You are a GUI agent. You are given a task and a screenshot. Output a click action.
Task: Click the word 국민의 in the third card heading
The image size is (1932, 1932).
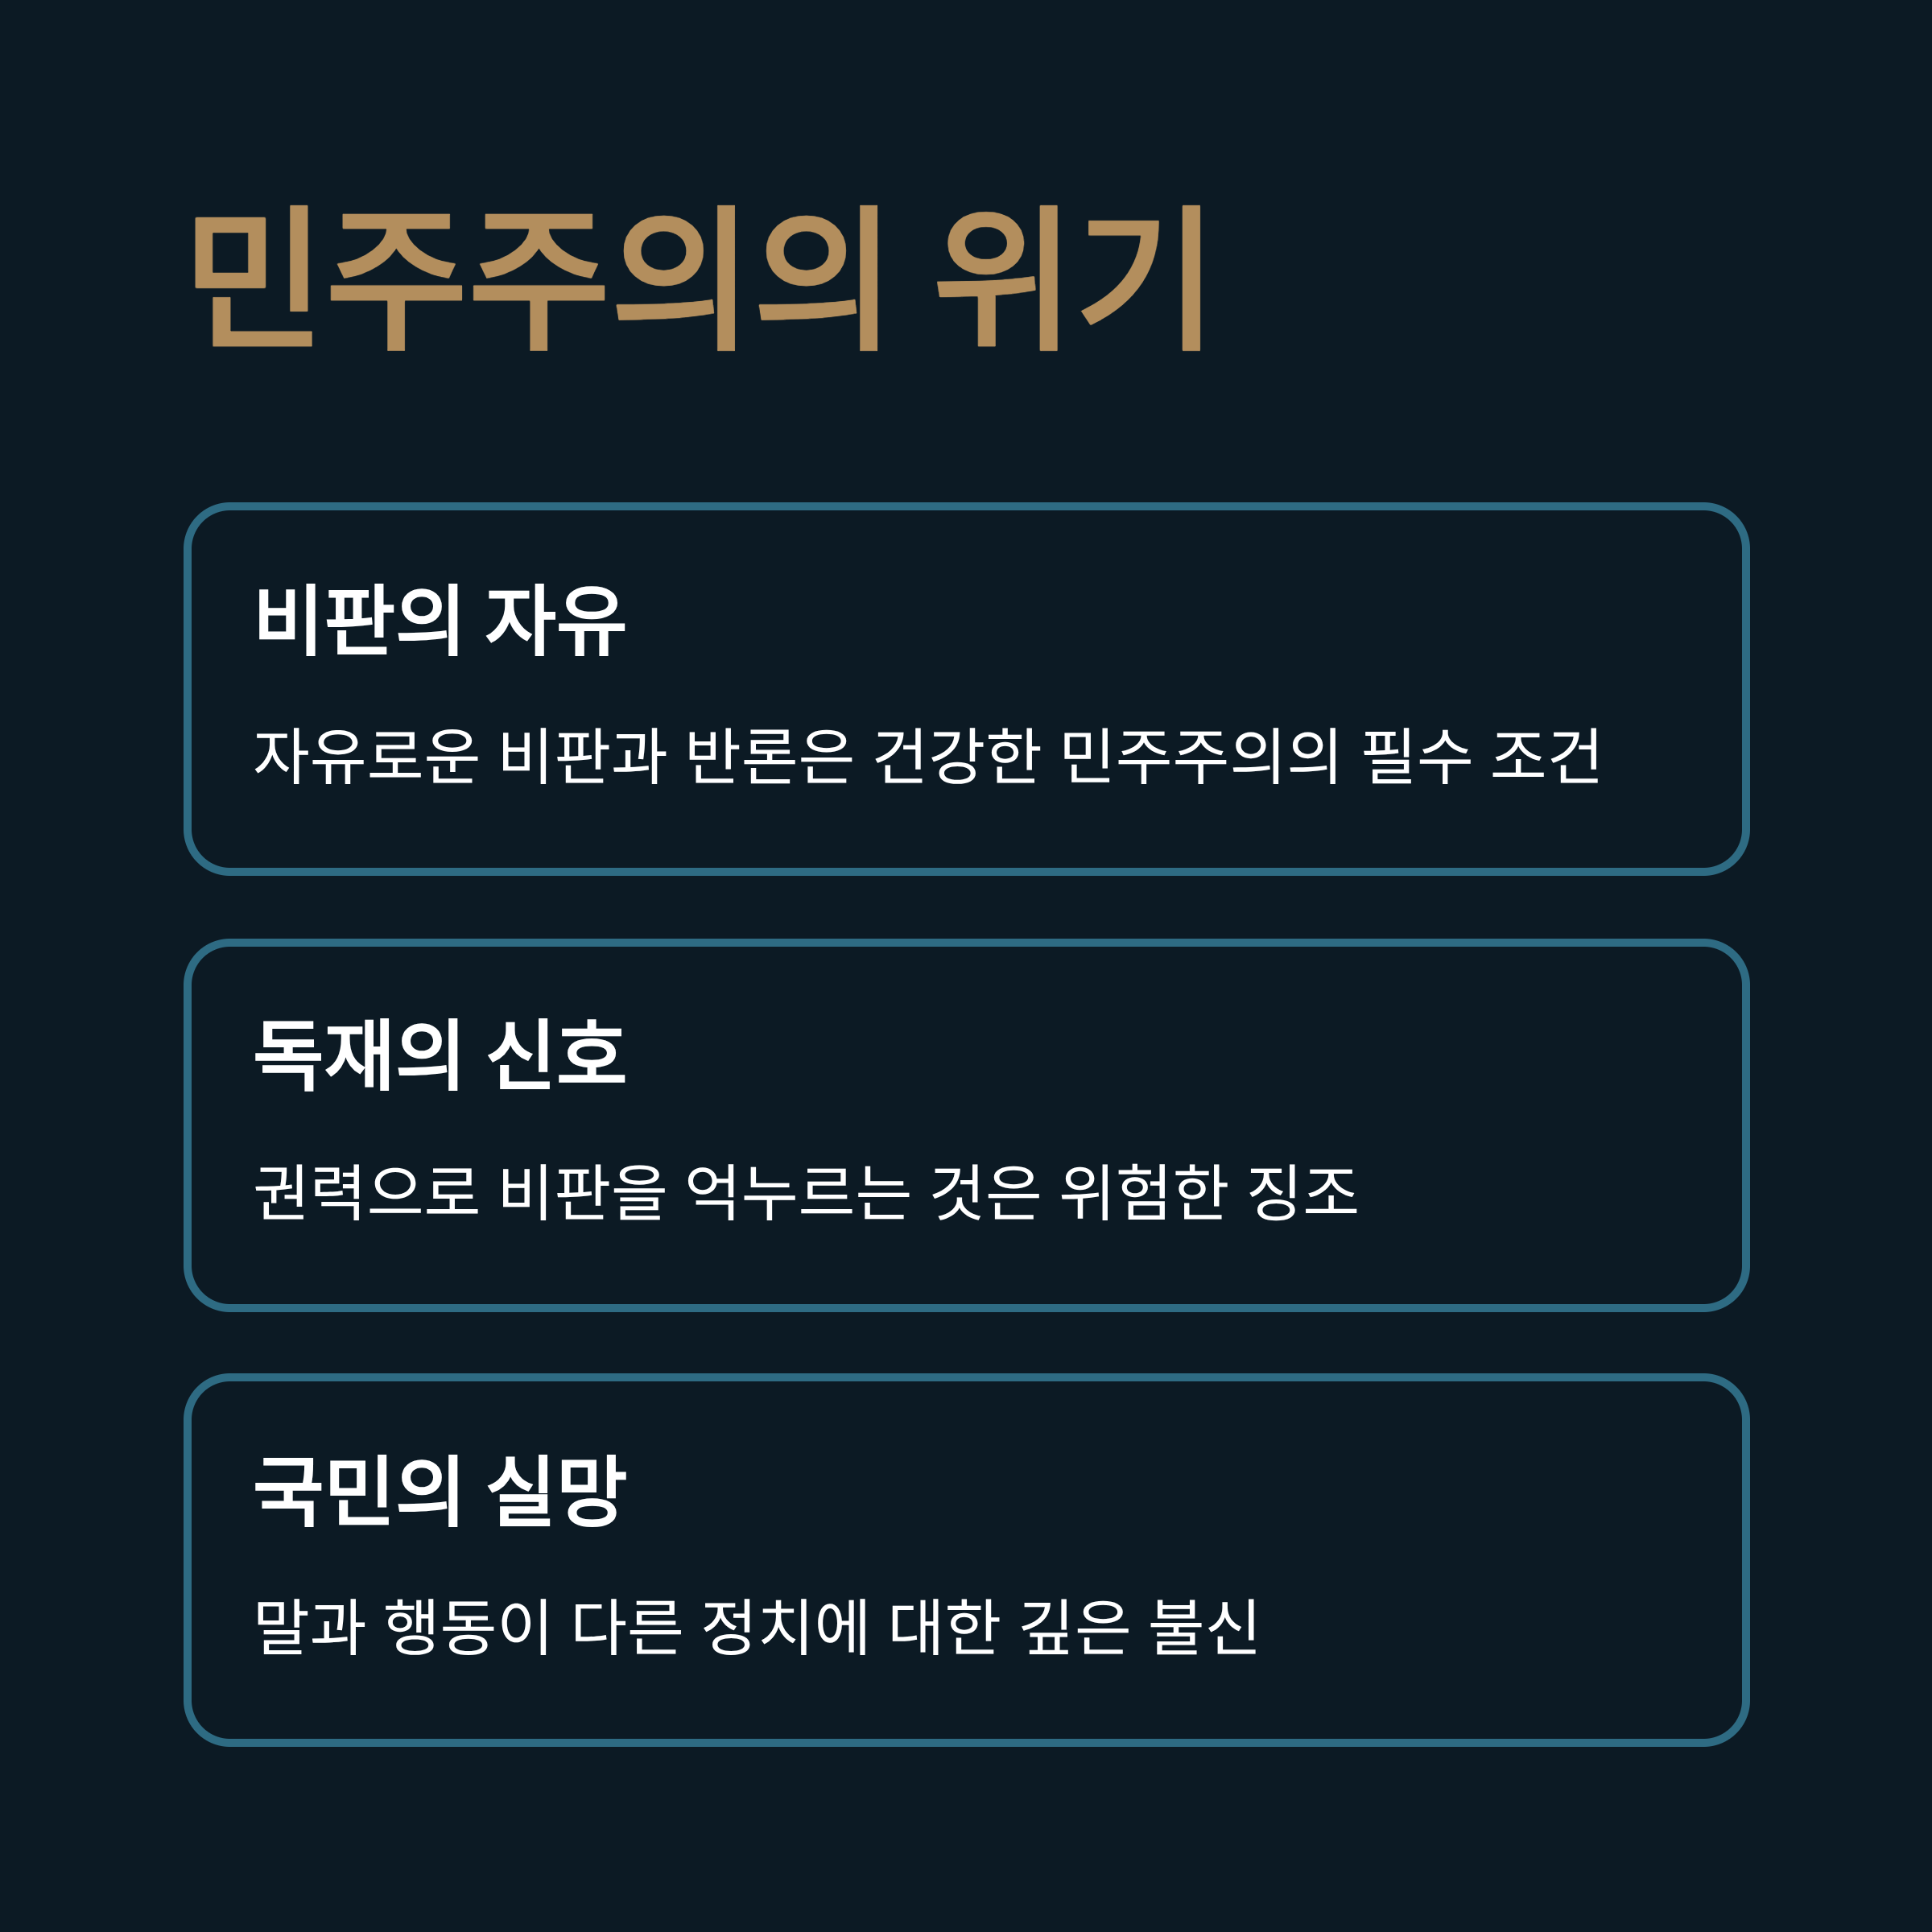[357, 1492]
